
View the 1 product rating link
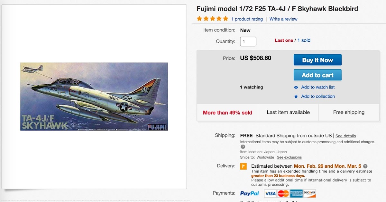coord(247,19)
